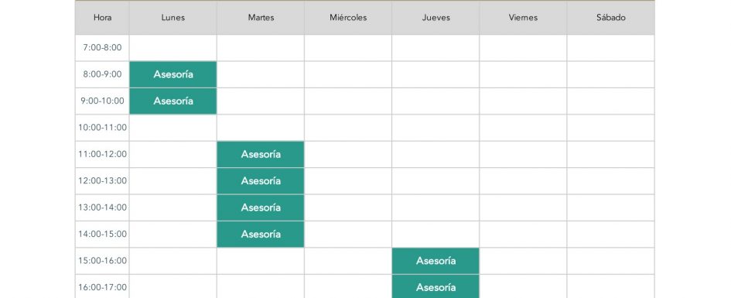
Task: Select Asesoría on Martes 12:00-13:00
Action: point(261,181)
